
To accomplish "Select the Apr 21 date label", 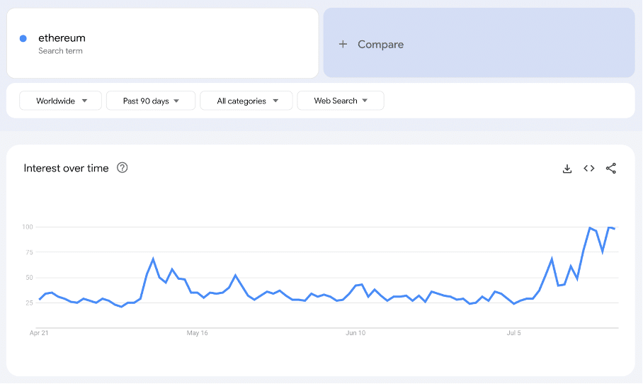I will pos(39,332).
